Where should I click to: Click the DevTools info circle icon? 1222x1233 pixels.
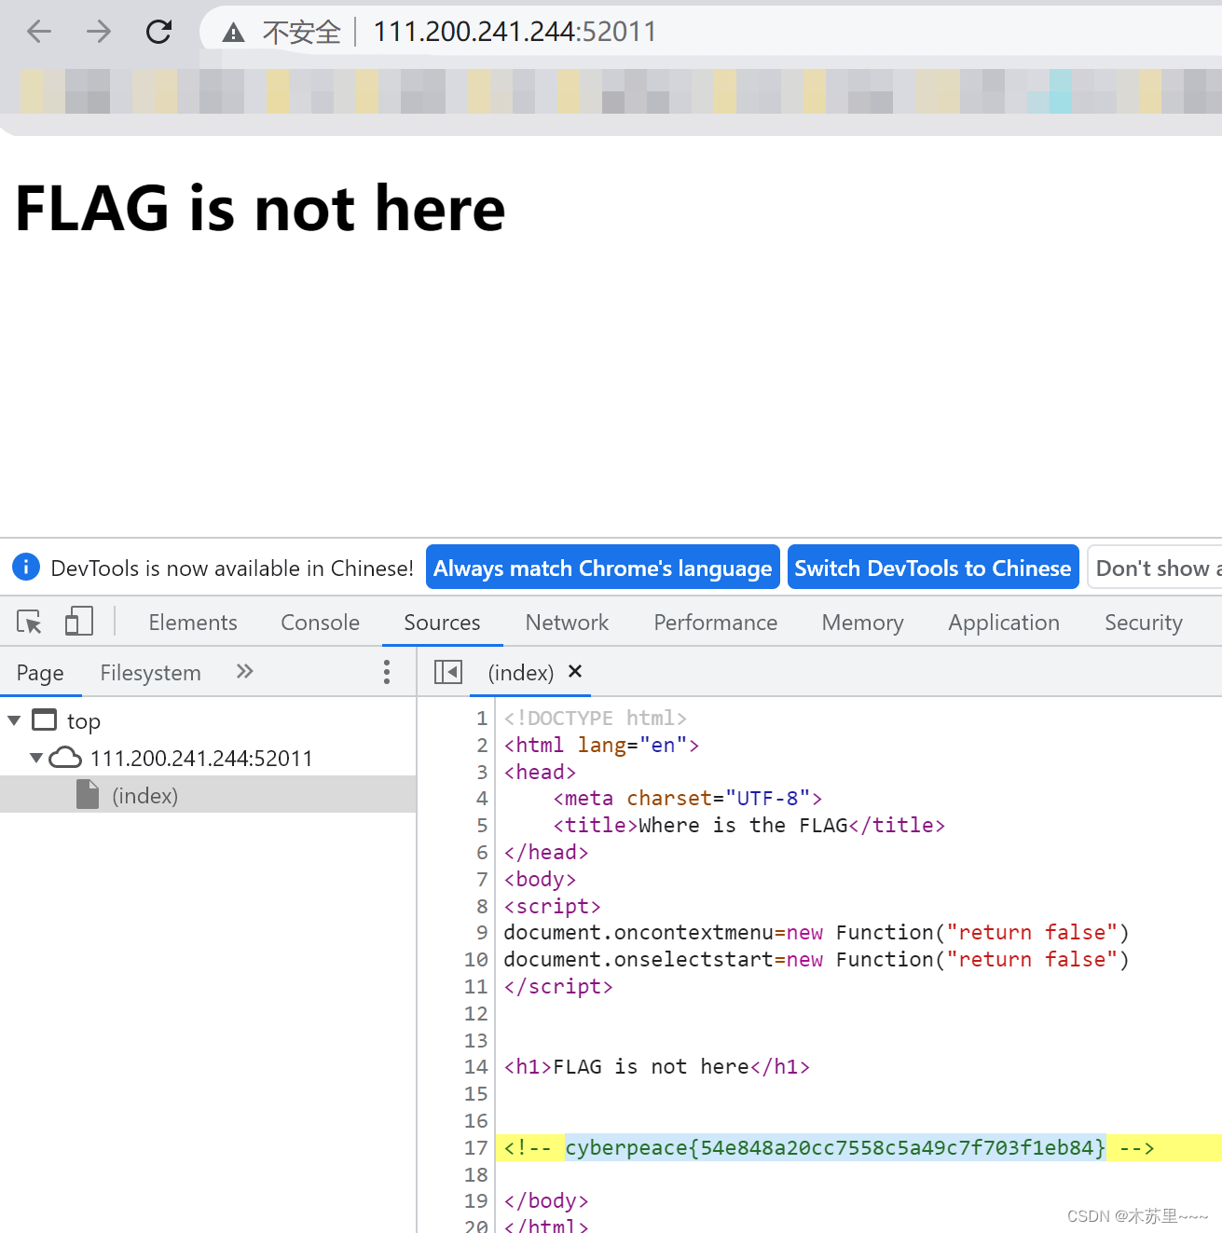pyautogui.click(x=26, y=567)
